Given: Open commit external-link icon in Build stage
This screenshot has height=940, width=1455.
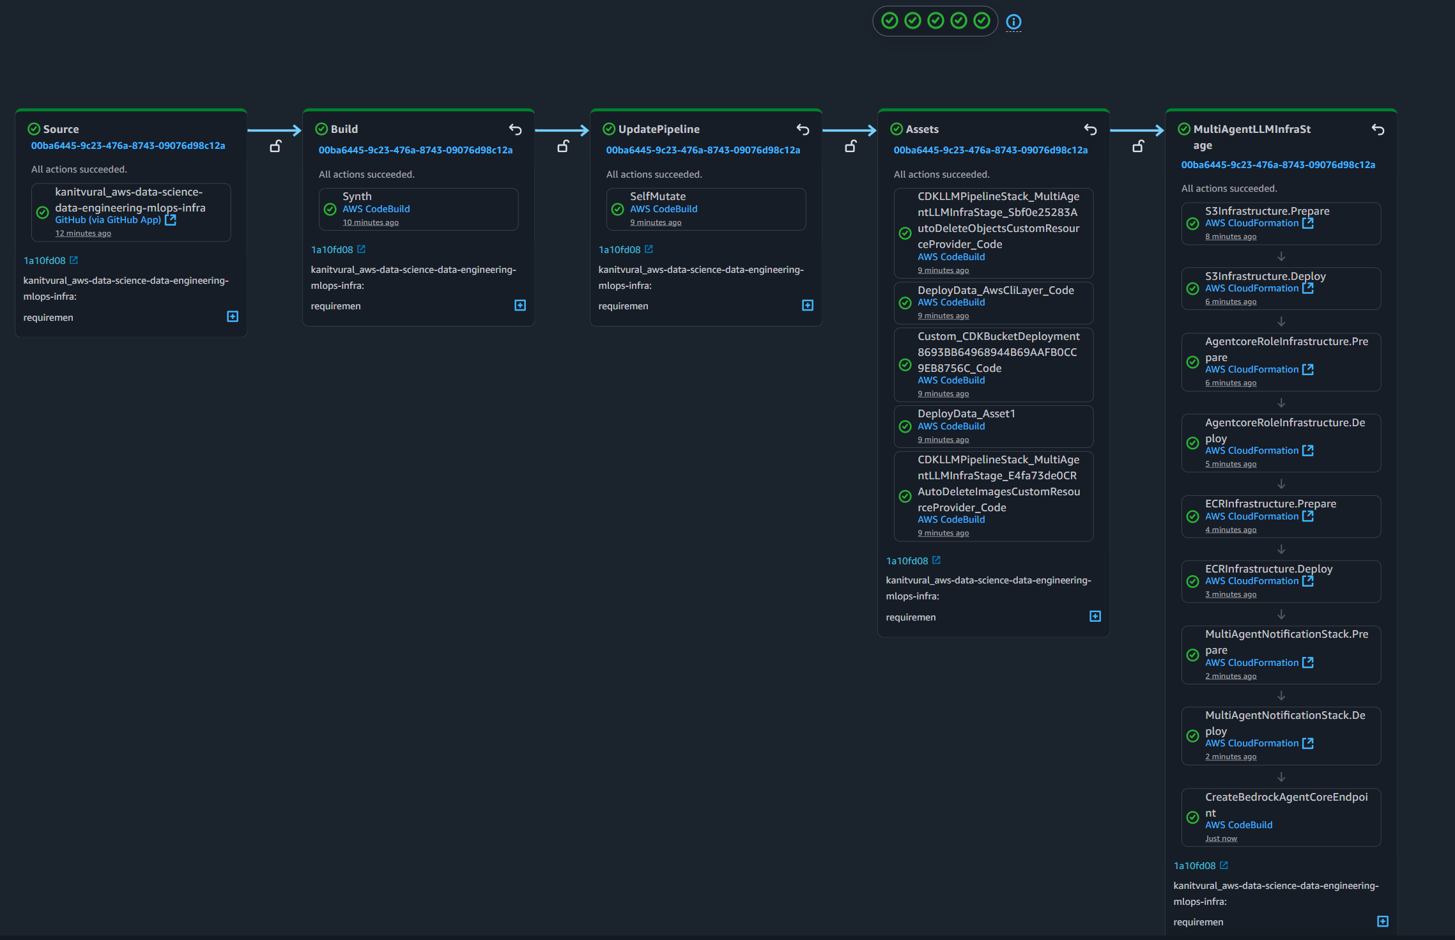Looking at the screenshot, I should [x=361, y=249].
